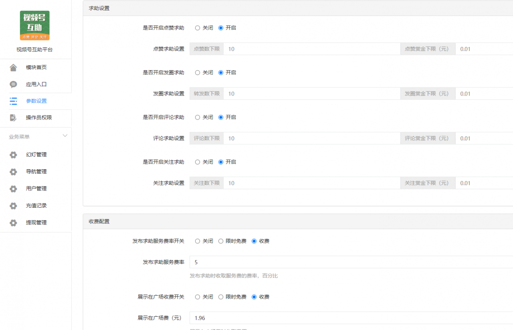Viewport: 513px width, 330px height.
Task: Click the chat bubble icon beside 应用入口
Action: click(x=13, y=84)
